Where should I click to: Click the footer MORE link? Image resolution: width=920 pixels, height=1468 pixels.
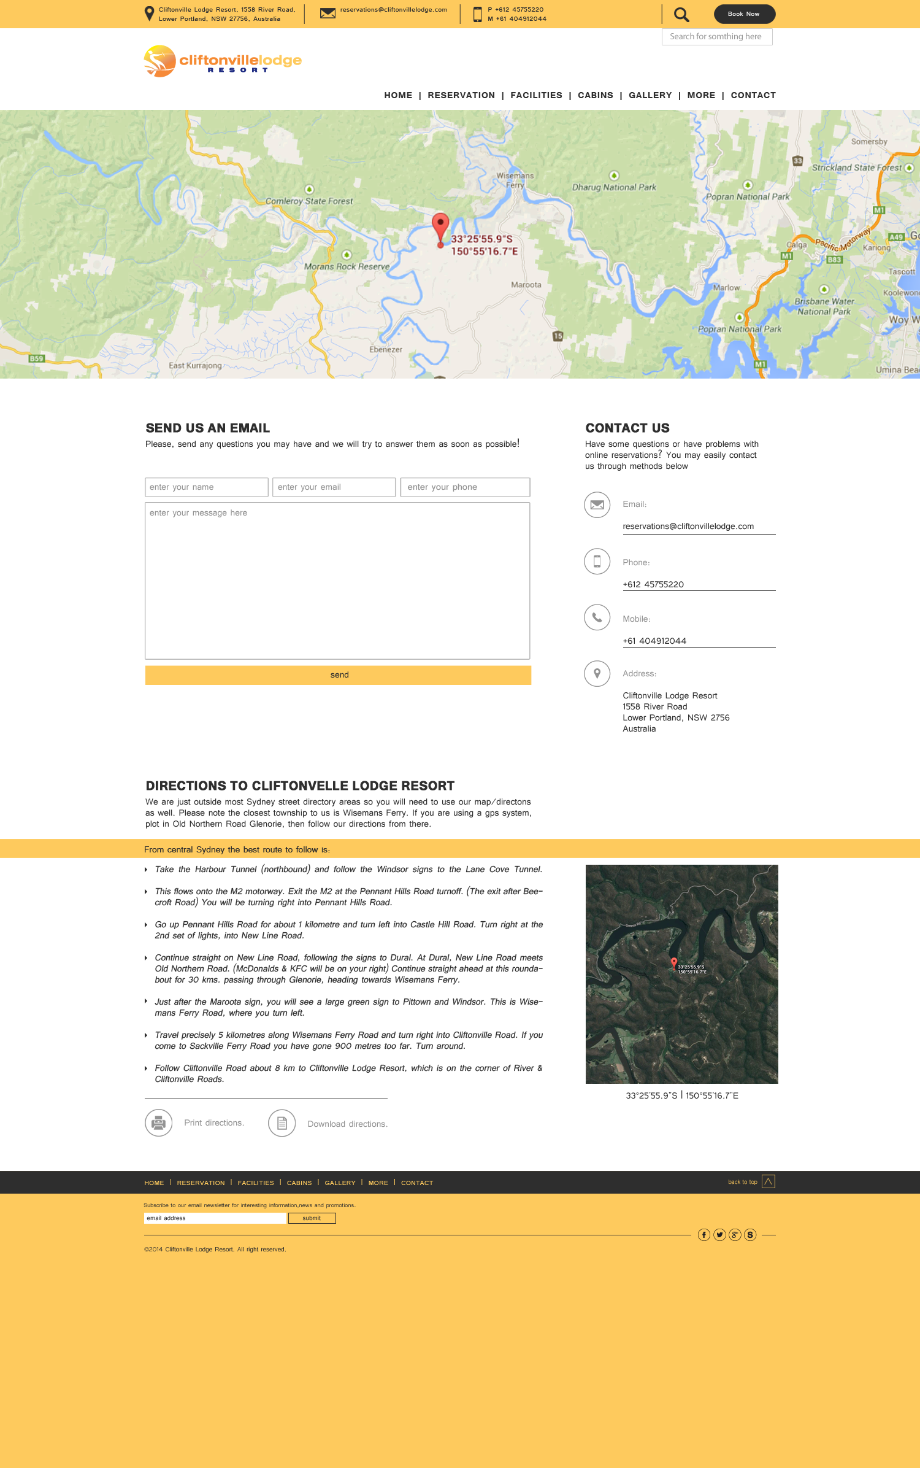(x=378, y=1183)
